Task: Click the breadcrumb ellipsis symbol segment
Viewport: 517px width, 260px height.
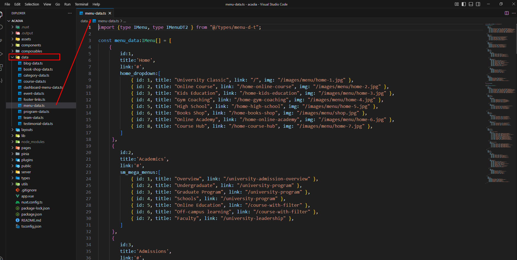Action: click(125, 21)
